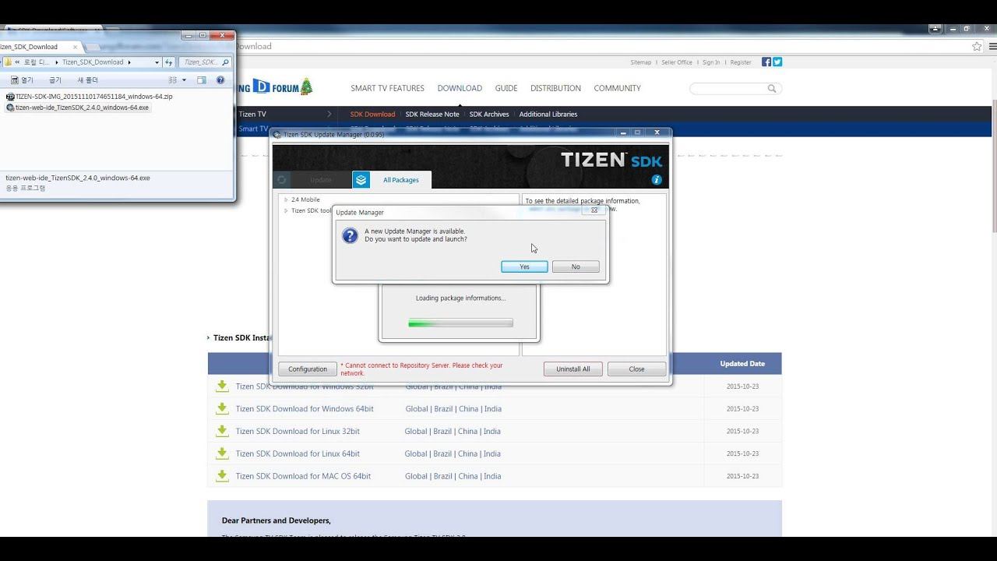Click the help icon in the Explorer toolbar

[x=220, y=80]
